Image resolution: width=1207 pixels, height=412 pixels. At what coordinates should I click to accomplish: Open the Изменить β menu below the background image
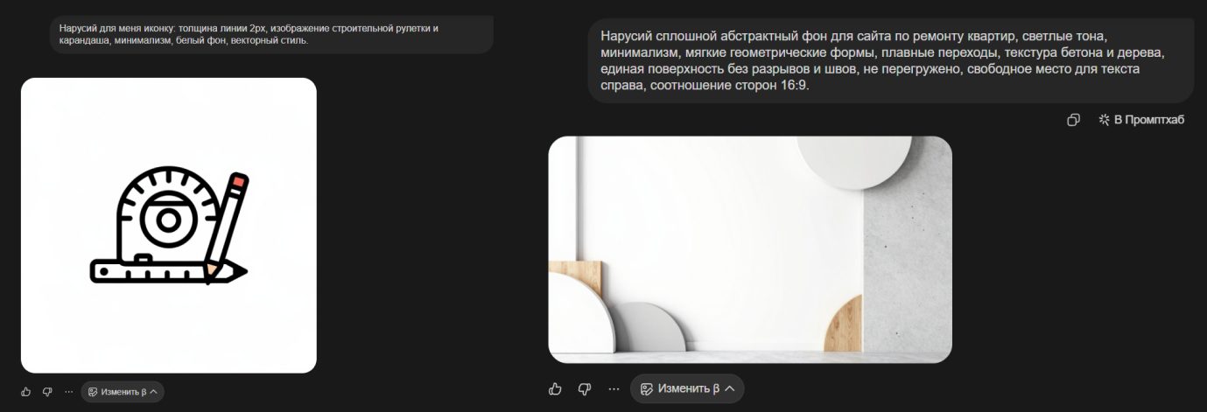pyautogui.click(x=687, y=388)
